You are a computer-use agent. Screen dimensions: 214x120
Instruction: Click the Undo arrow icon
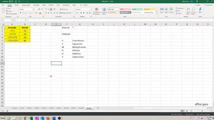click(19, 1)
